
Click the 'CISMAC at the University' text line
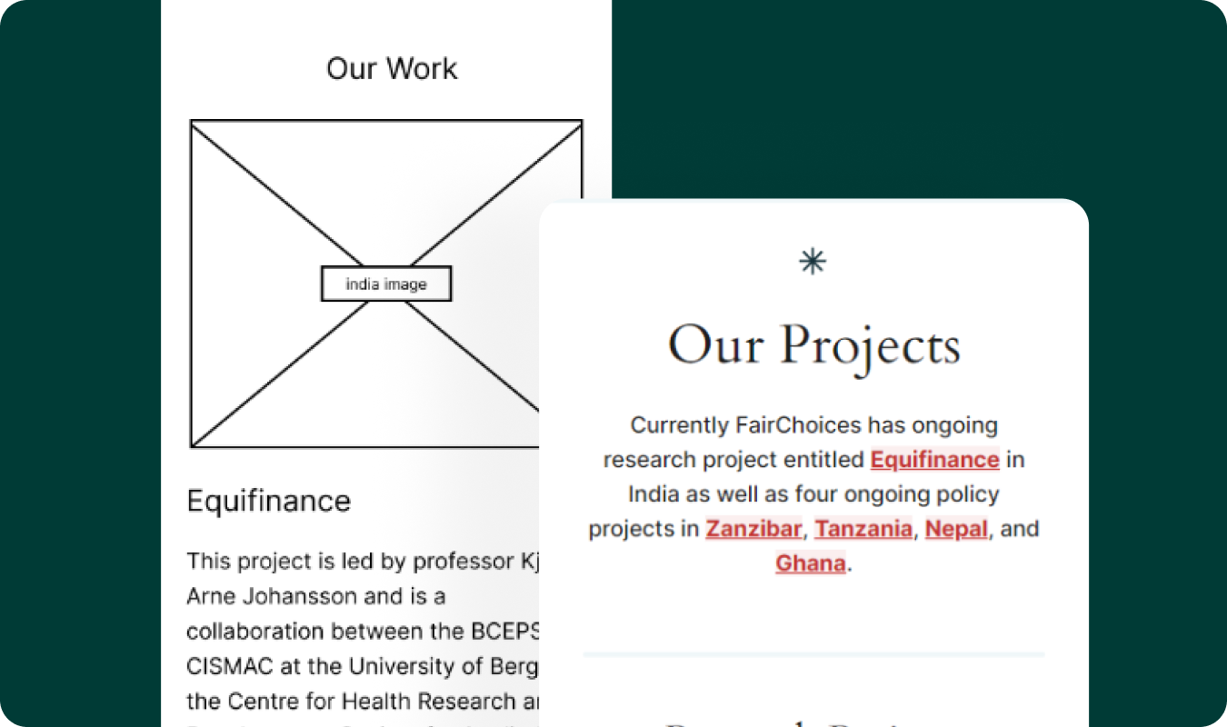coord(364,666)
